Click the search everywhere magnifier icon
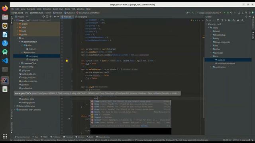Image resolution: width=255 pixels, height=143 pixels. (x=246, y=13)
